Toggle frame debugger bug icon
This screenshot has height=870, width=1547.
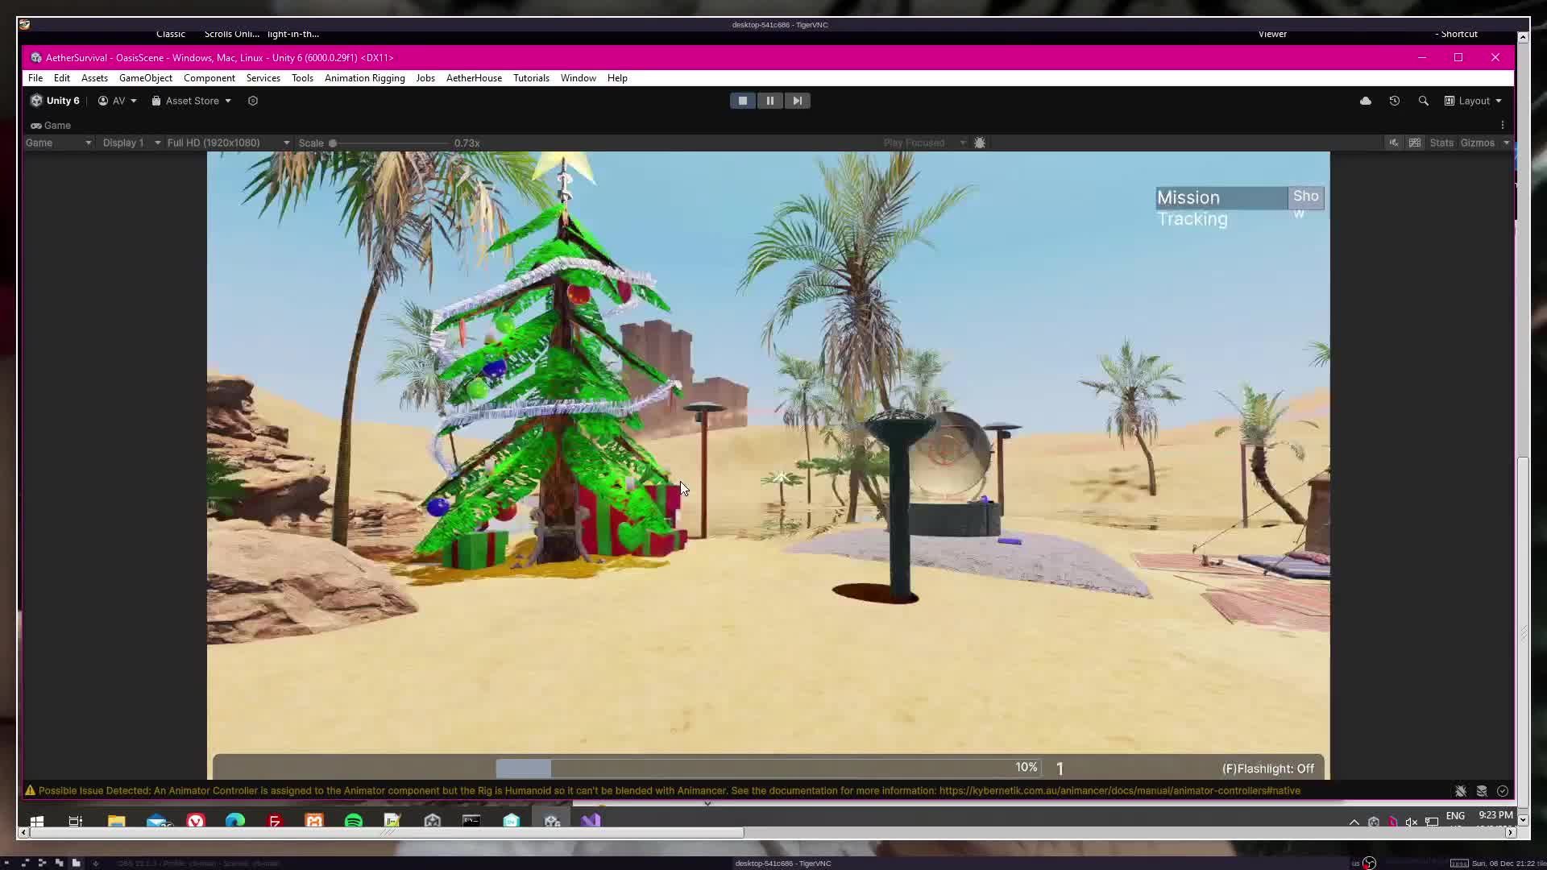(980, 143)
